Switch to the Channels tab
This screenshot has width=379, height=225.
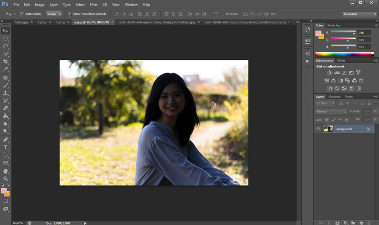click(x=334, y=97)
